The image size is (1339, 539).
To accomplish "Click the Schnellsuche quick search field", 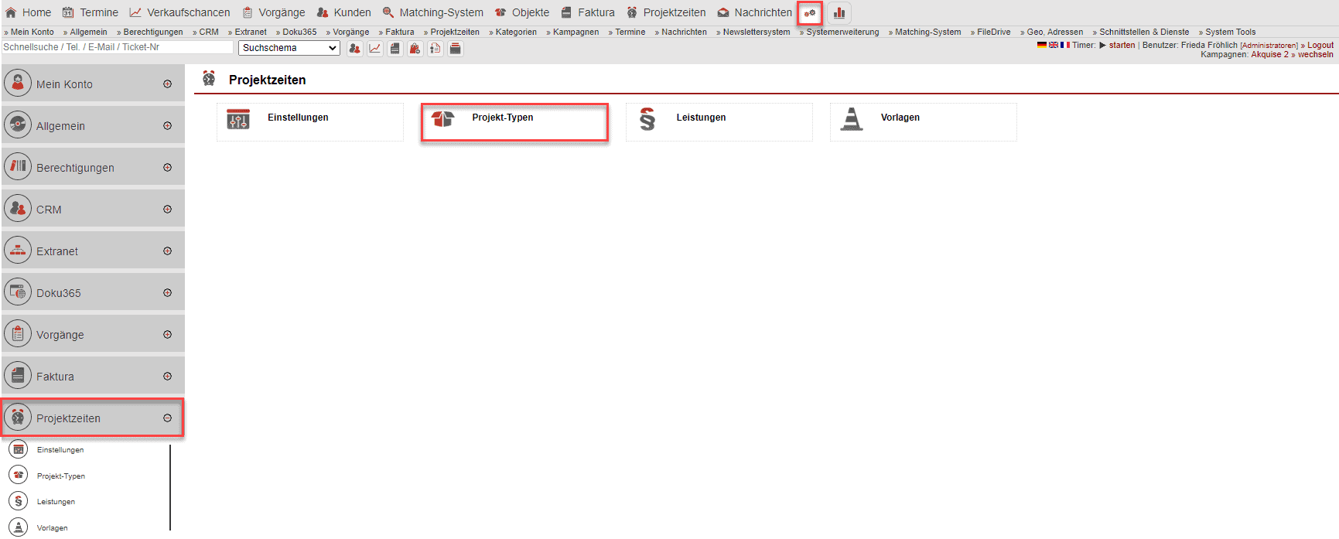I will pyautogui.click(x=117, y=47).
